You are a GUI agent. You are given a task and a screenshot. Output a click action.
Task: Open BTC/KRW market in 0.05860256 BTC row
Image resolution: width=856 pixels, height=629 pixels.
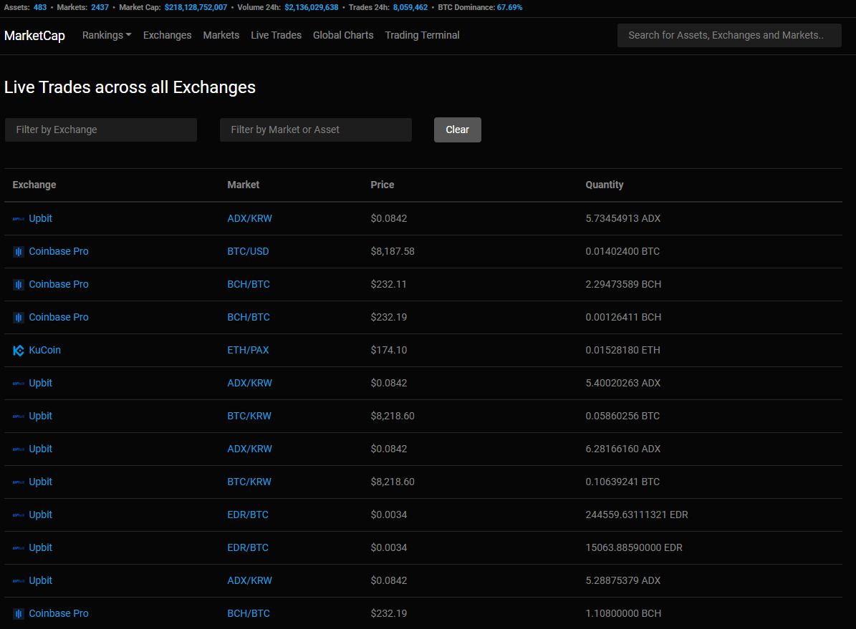[249, 416]
